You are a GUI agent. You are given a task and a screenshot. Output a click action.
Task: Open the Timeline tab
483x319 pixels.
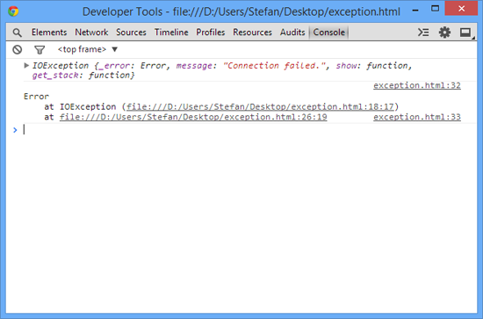pyautogui.click(x=171, y=32)
